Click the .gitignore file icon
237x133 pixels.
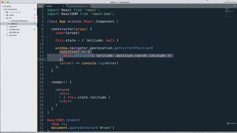[x=7, y=27]
